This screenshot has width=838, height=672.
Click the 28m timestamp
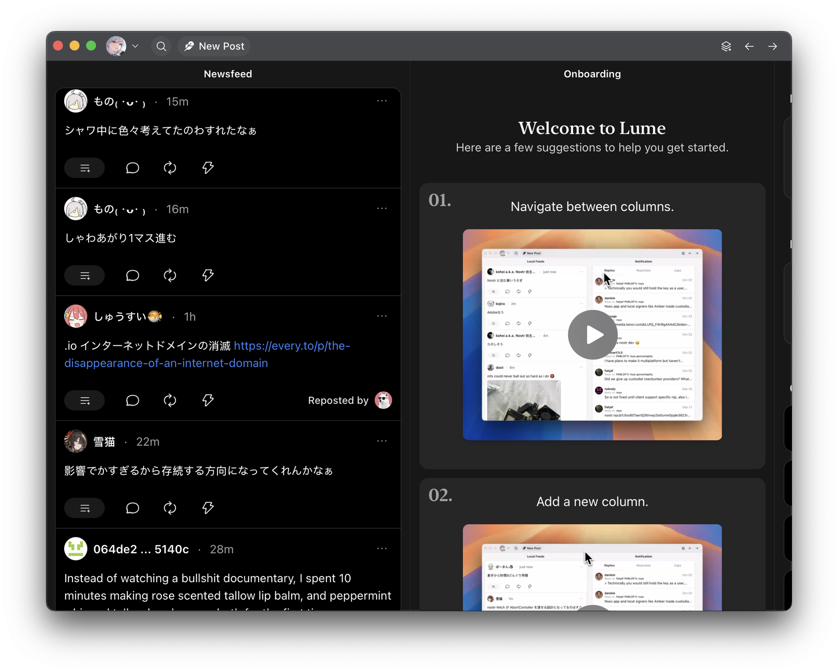(x=222, y=549)
